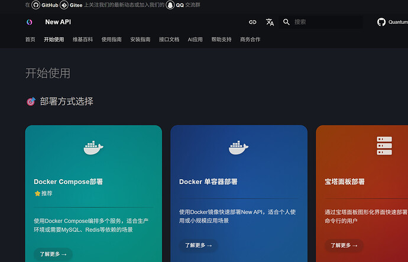Click the 宝塔面板 card description text

(x=366, y=216)
